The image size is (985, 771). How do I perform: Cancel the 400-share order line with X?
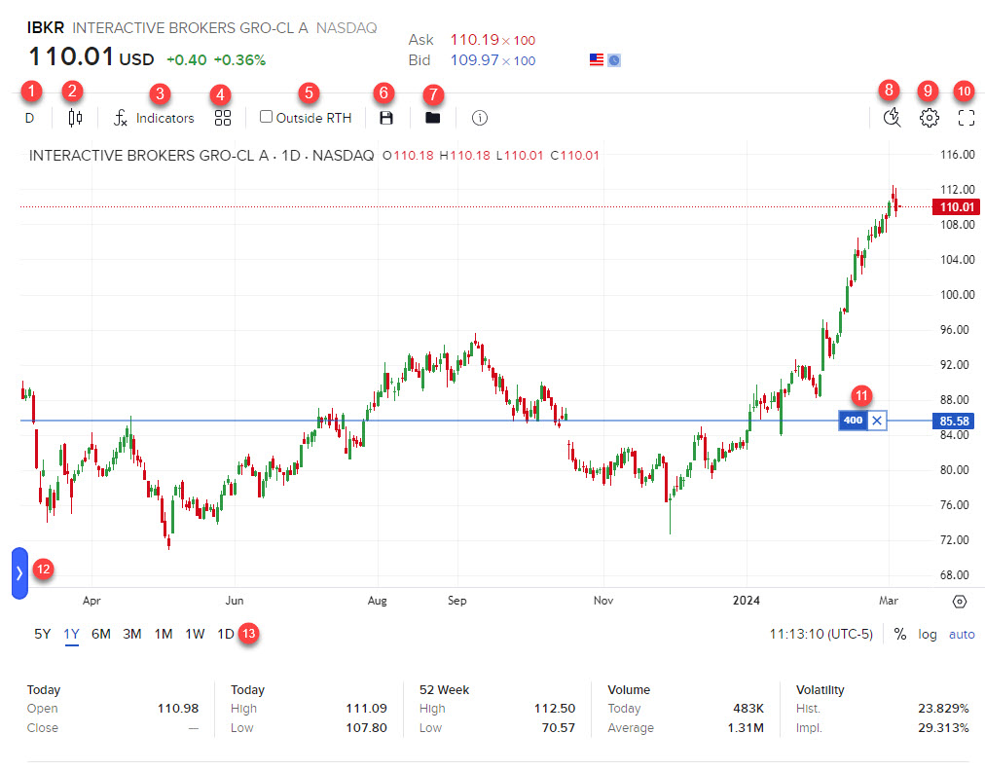click(x=877, y=420)
